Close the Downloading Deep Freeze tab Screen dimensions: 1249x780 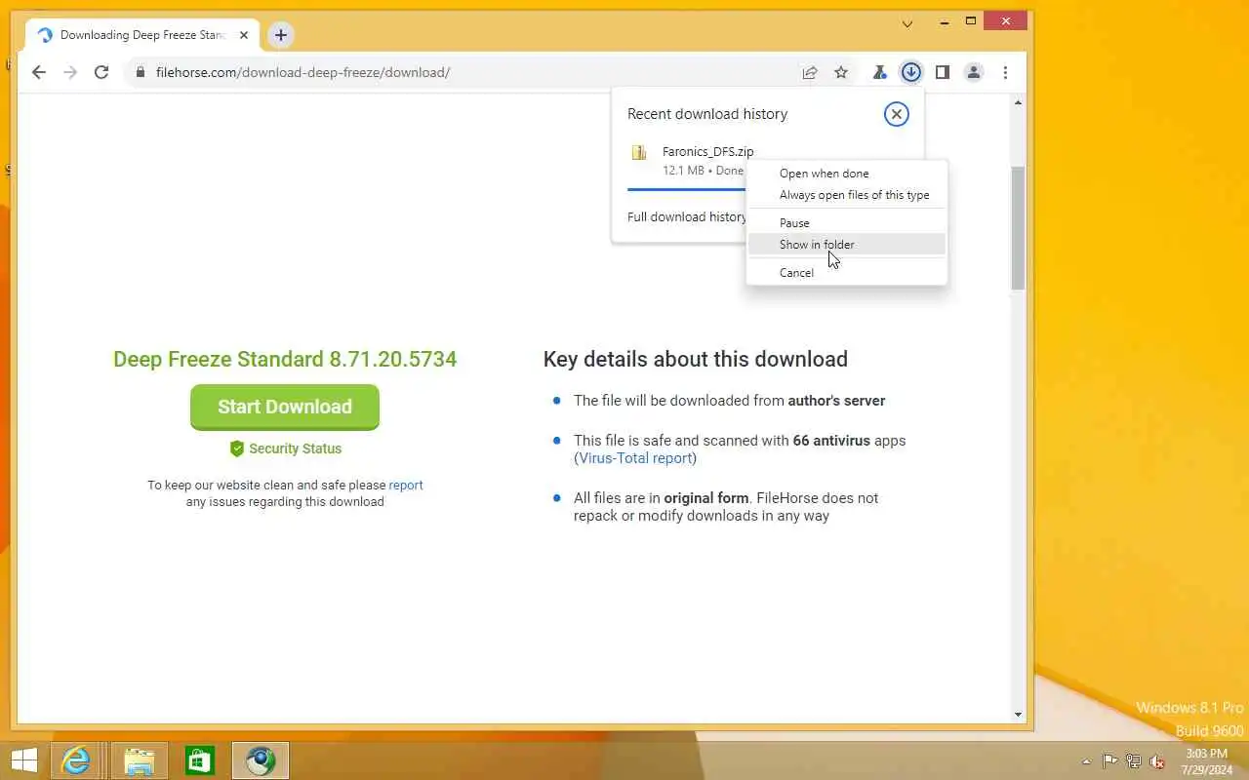tap(244, 35)
